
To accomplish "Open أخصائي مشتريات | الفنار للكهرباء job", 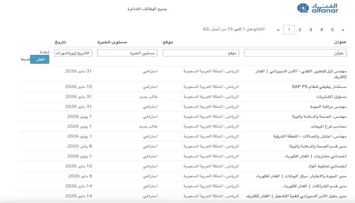I will (315, 156).
